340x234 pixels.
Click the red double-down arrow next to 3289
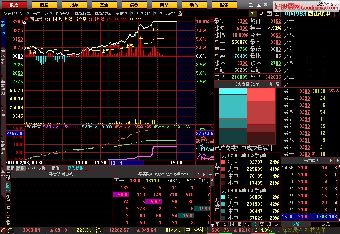[313, 154]
